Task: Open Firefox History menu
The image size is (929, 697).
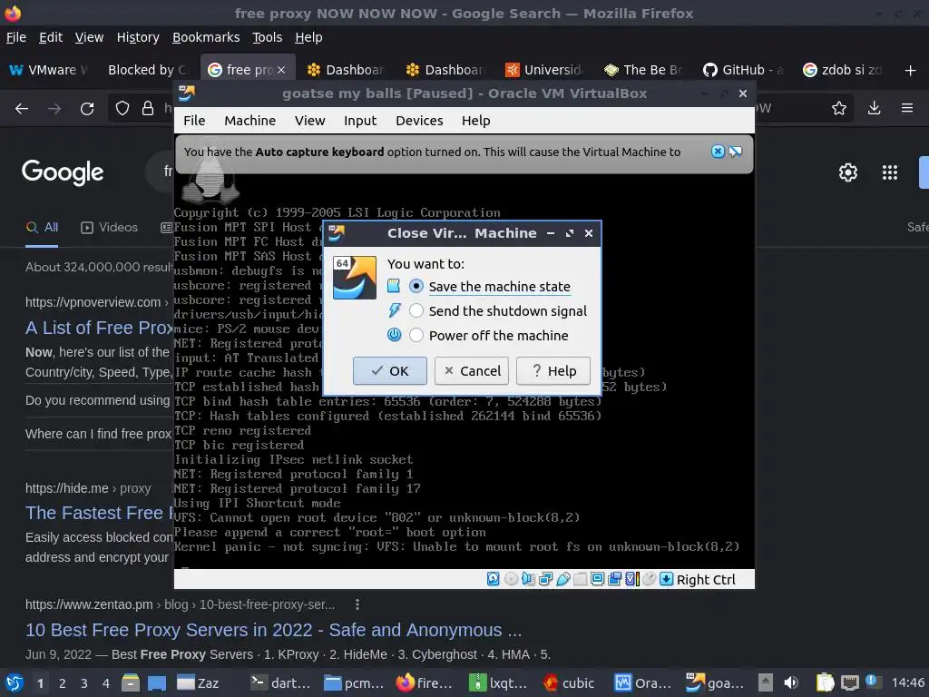Action: pyautogui.click(x=138, y=37)
